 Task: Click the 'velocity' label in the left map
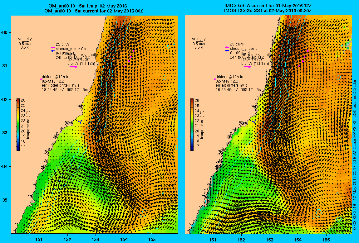[25, 39]
